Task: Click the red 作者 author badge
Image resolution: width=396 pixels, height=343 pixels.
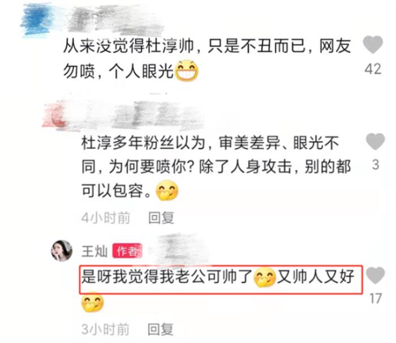Action: tap(127, 251)
